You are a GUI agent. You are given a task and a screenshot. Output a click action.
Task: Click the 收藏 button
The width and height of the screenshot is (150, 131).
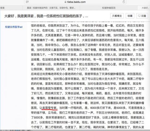[130, 16]
